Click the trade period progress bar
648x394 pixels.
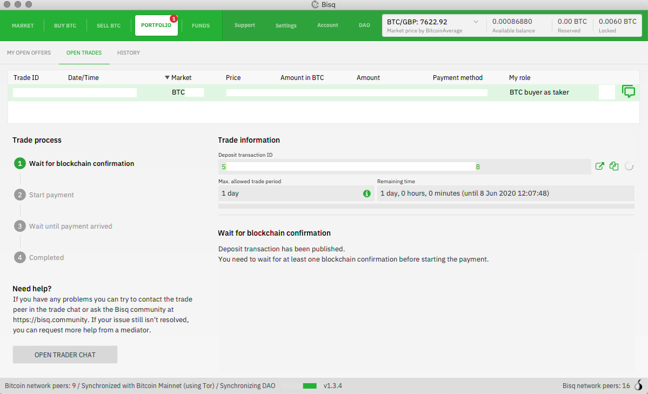[426, 206]
